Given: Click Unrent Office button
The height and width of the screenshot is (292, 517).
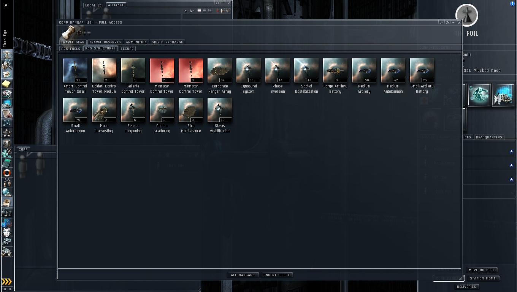Looking at the screenshot, I should pyautogui.click(x=276, y=275).
